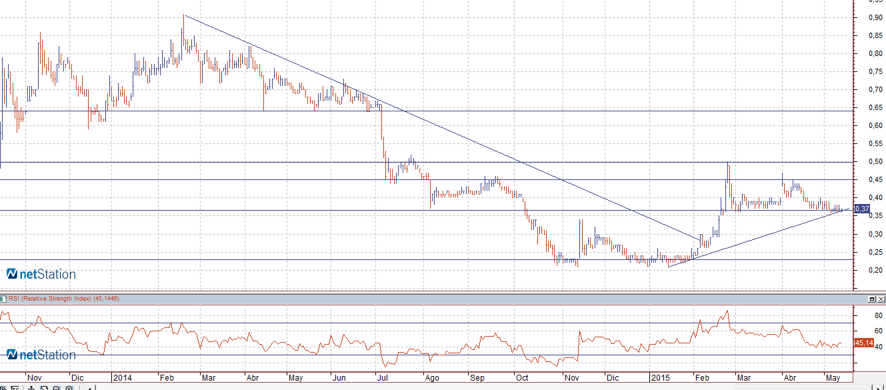
Task: Click the 0,37 current price tag
Action: coord(862,209)
